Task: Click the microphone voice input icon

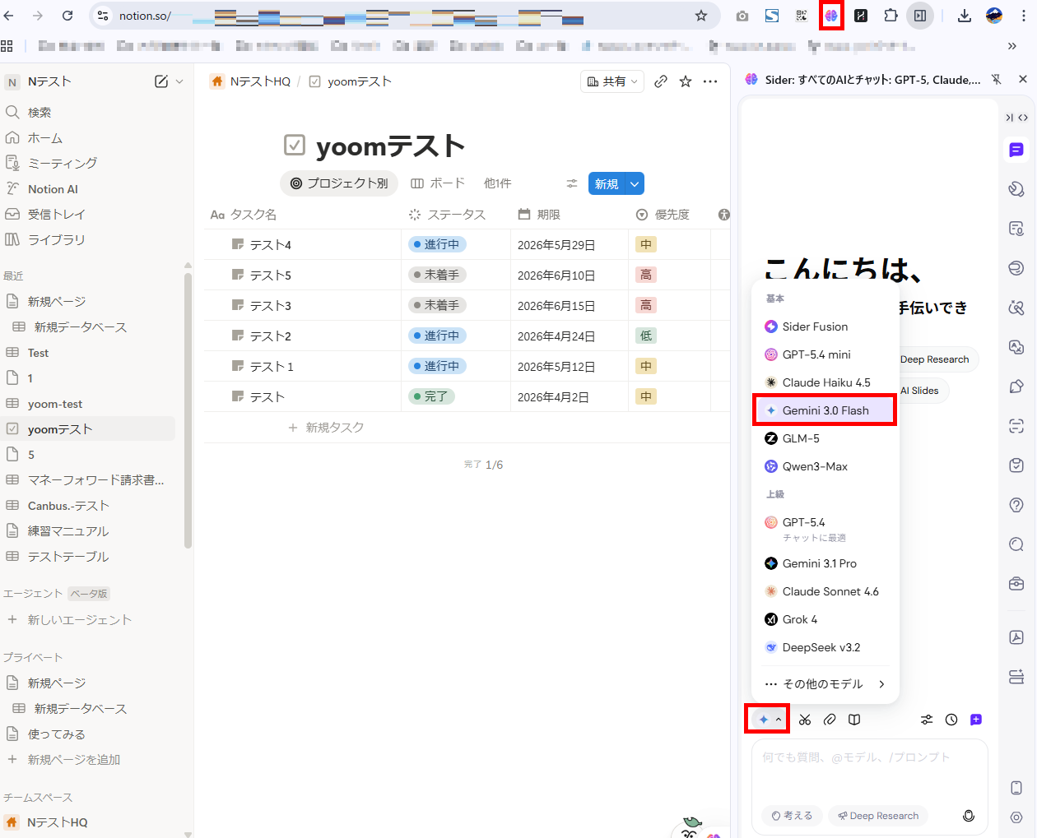Action: (969, 816)
